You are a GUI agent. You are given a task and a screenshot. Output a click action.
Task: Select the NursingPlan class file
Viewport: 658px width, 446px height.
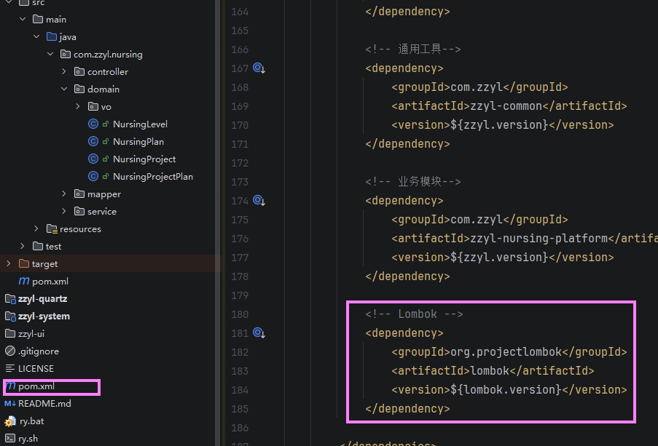coord(138,142)
